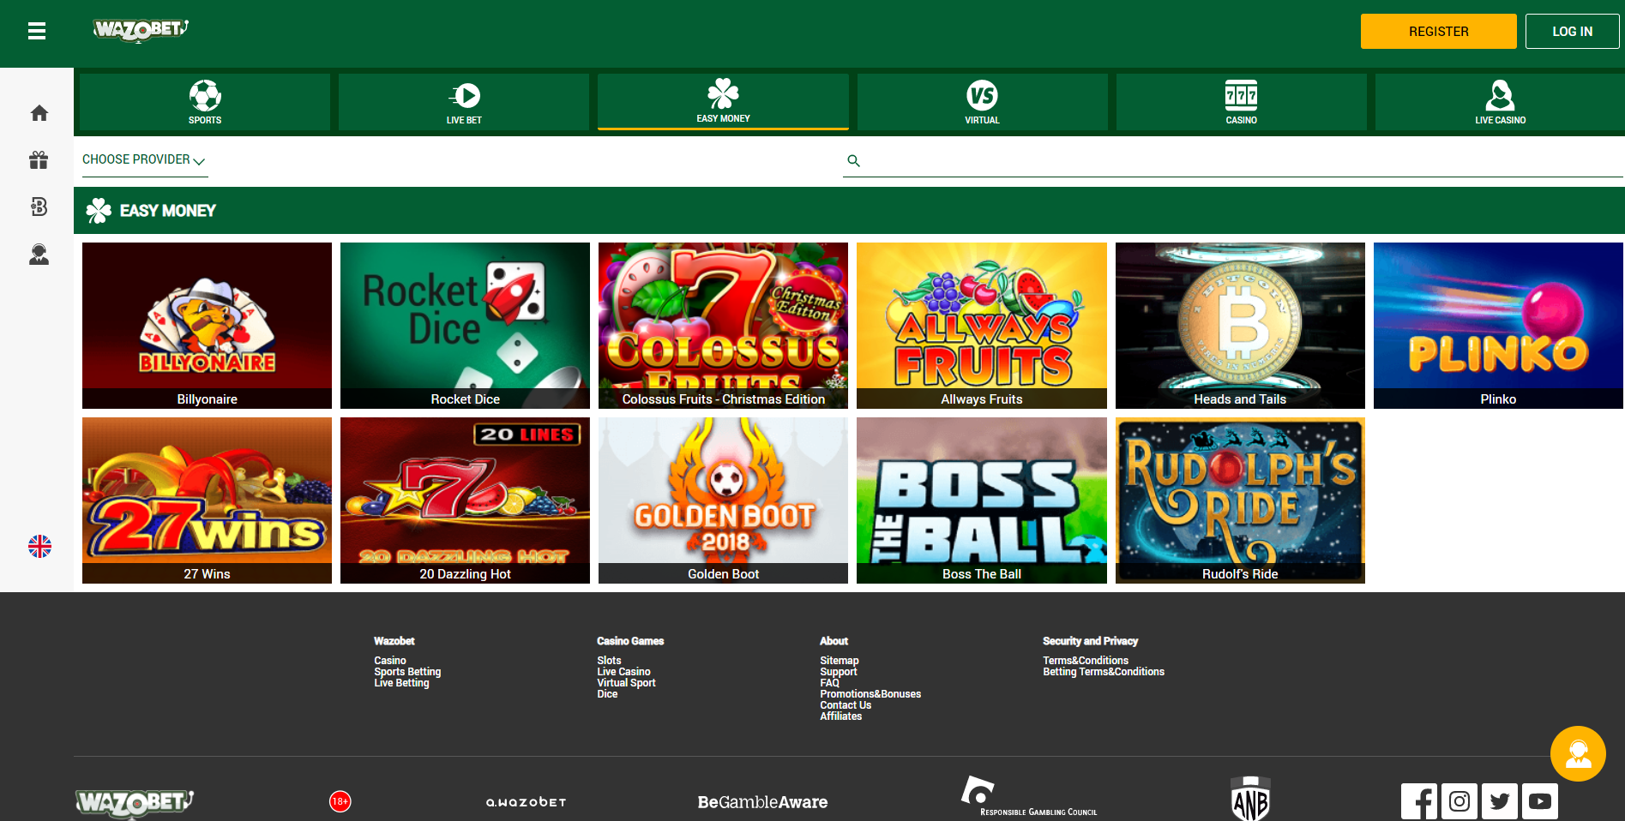Launch the Rocket Dice game
The width and height of the screenshot is (1625, 821).
click(465, 326)
